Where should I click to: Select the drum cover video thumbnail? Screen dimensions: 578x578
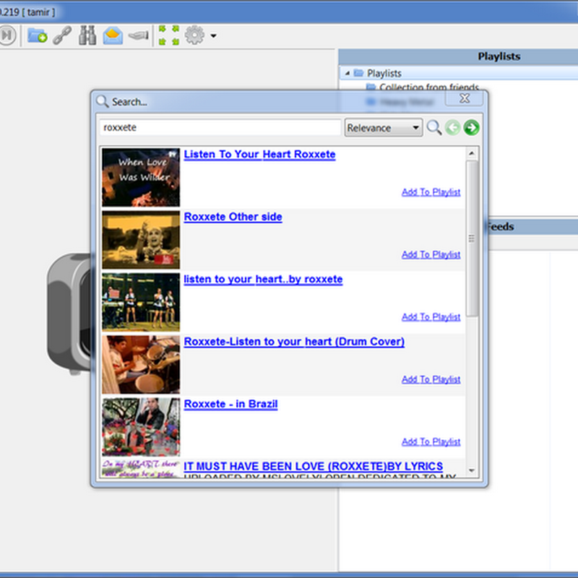(x=141, y=364)
